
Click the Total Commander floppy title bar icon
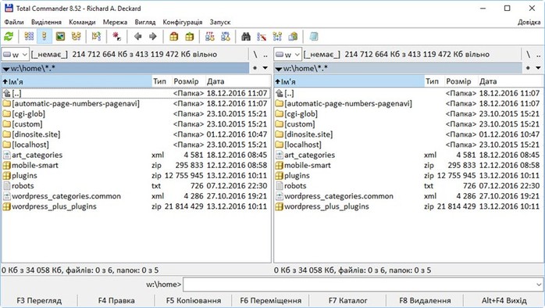pyautogui.click(x=9, y=8)
